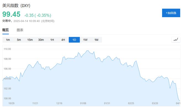Select the 1D time interval

[x=74, y=40]
